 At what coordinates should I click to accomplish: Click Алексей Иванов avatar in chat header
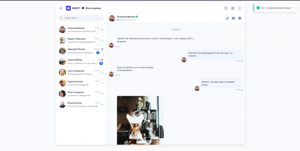(112, 18)
